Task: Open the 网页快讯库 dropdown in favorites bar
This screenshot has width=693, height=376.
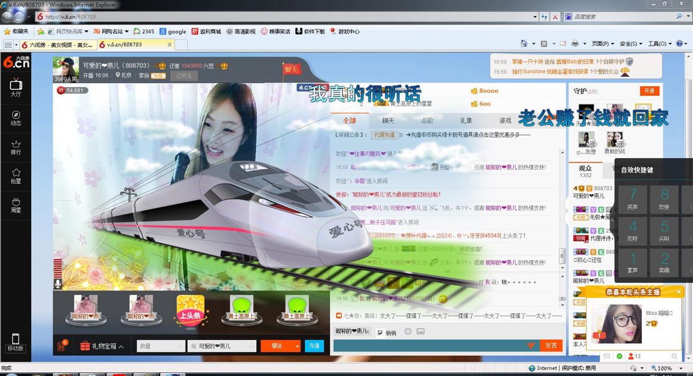Action: [x=86, y=31]
